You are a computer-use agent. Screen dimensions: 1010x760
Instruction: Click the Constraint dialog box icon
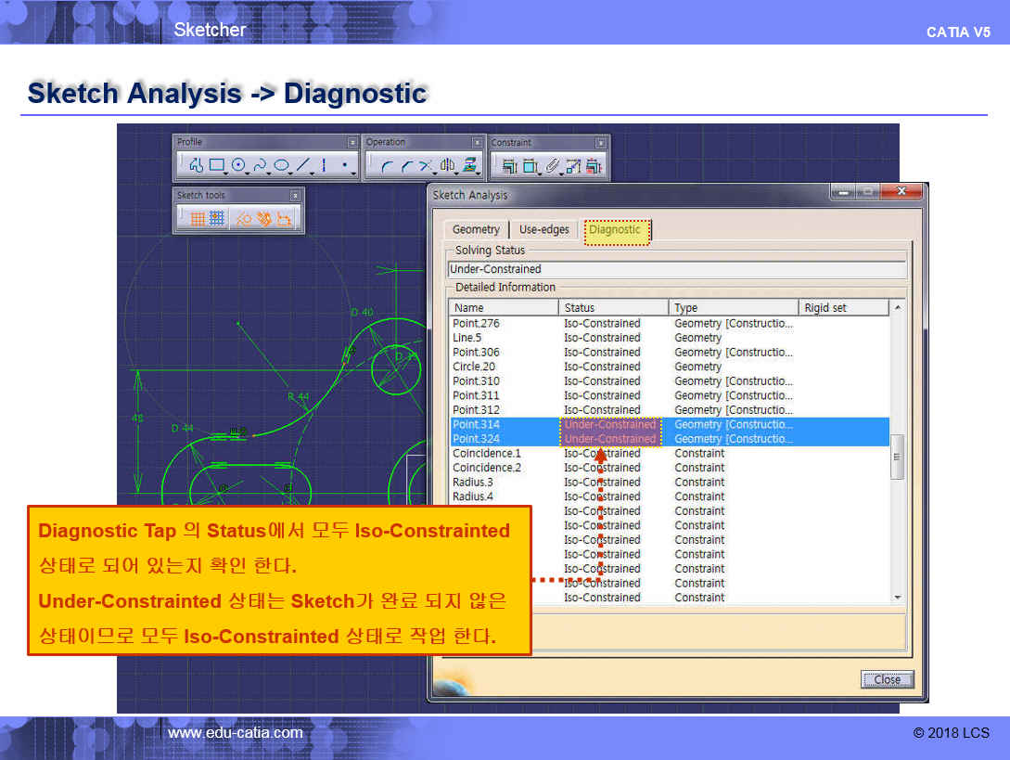click(508, 167)
